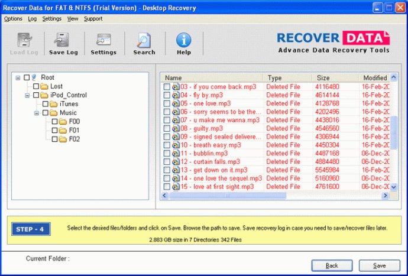Select the F01 tree item label
The height and width of the screenshot is (276, 408).
[75, 131]
